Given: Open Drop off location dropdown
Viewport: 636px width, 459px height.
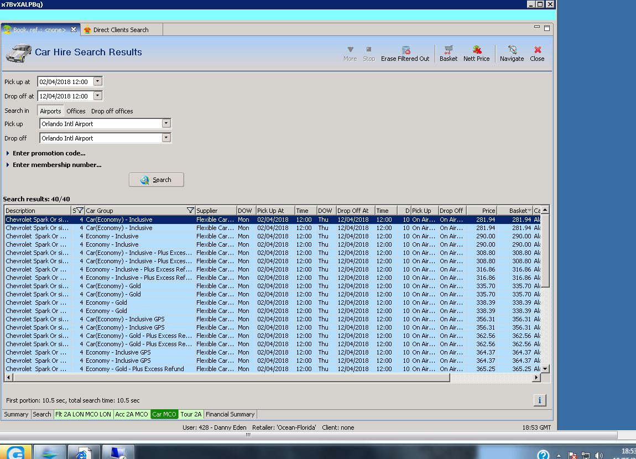Looking at the screenshot, I should pos(166,138).
